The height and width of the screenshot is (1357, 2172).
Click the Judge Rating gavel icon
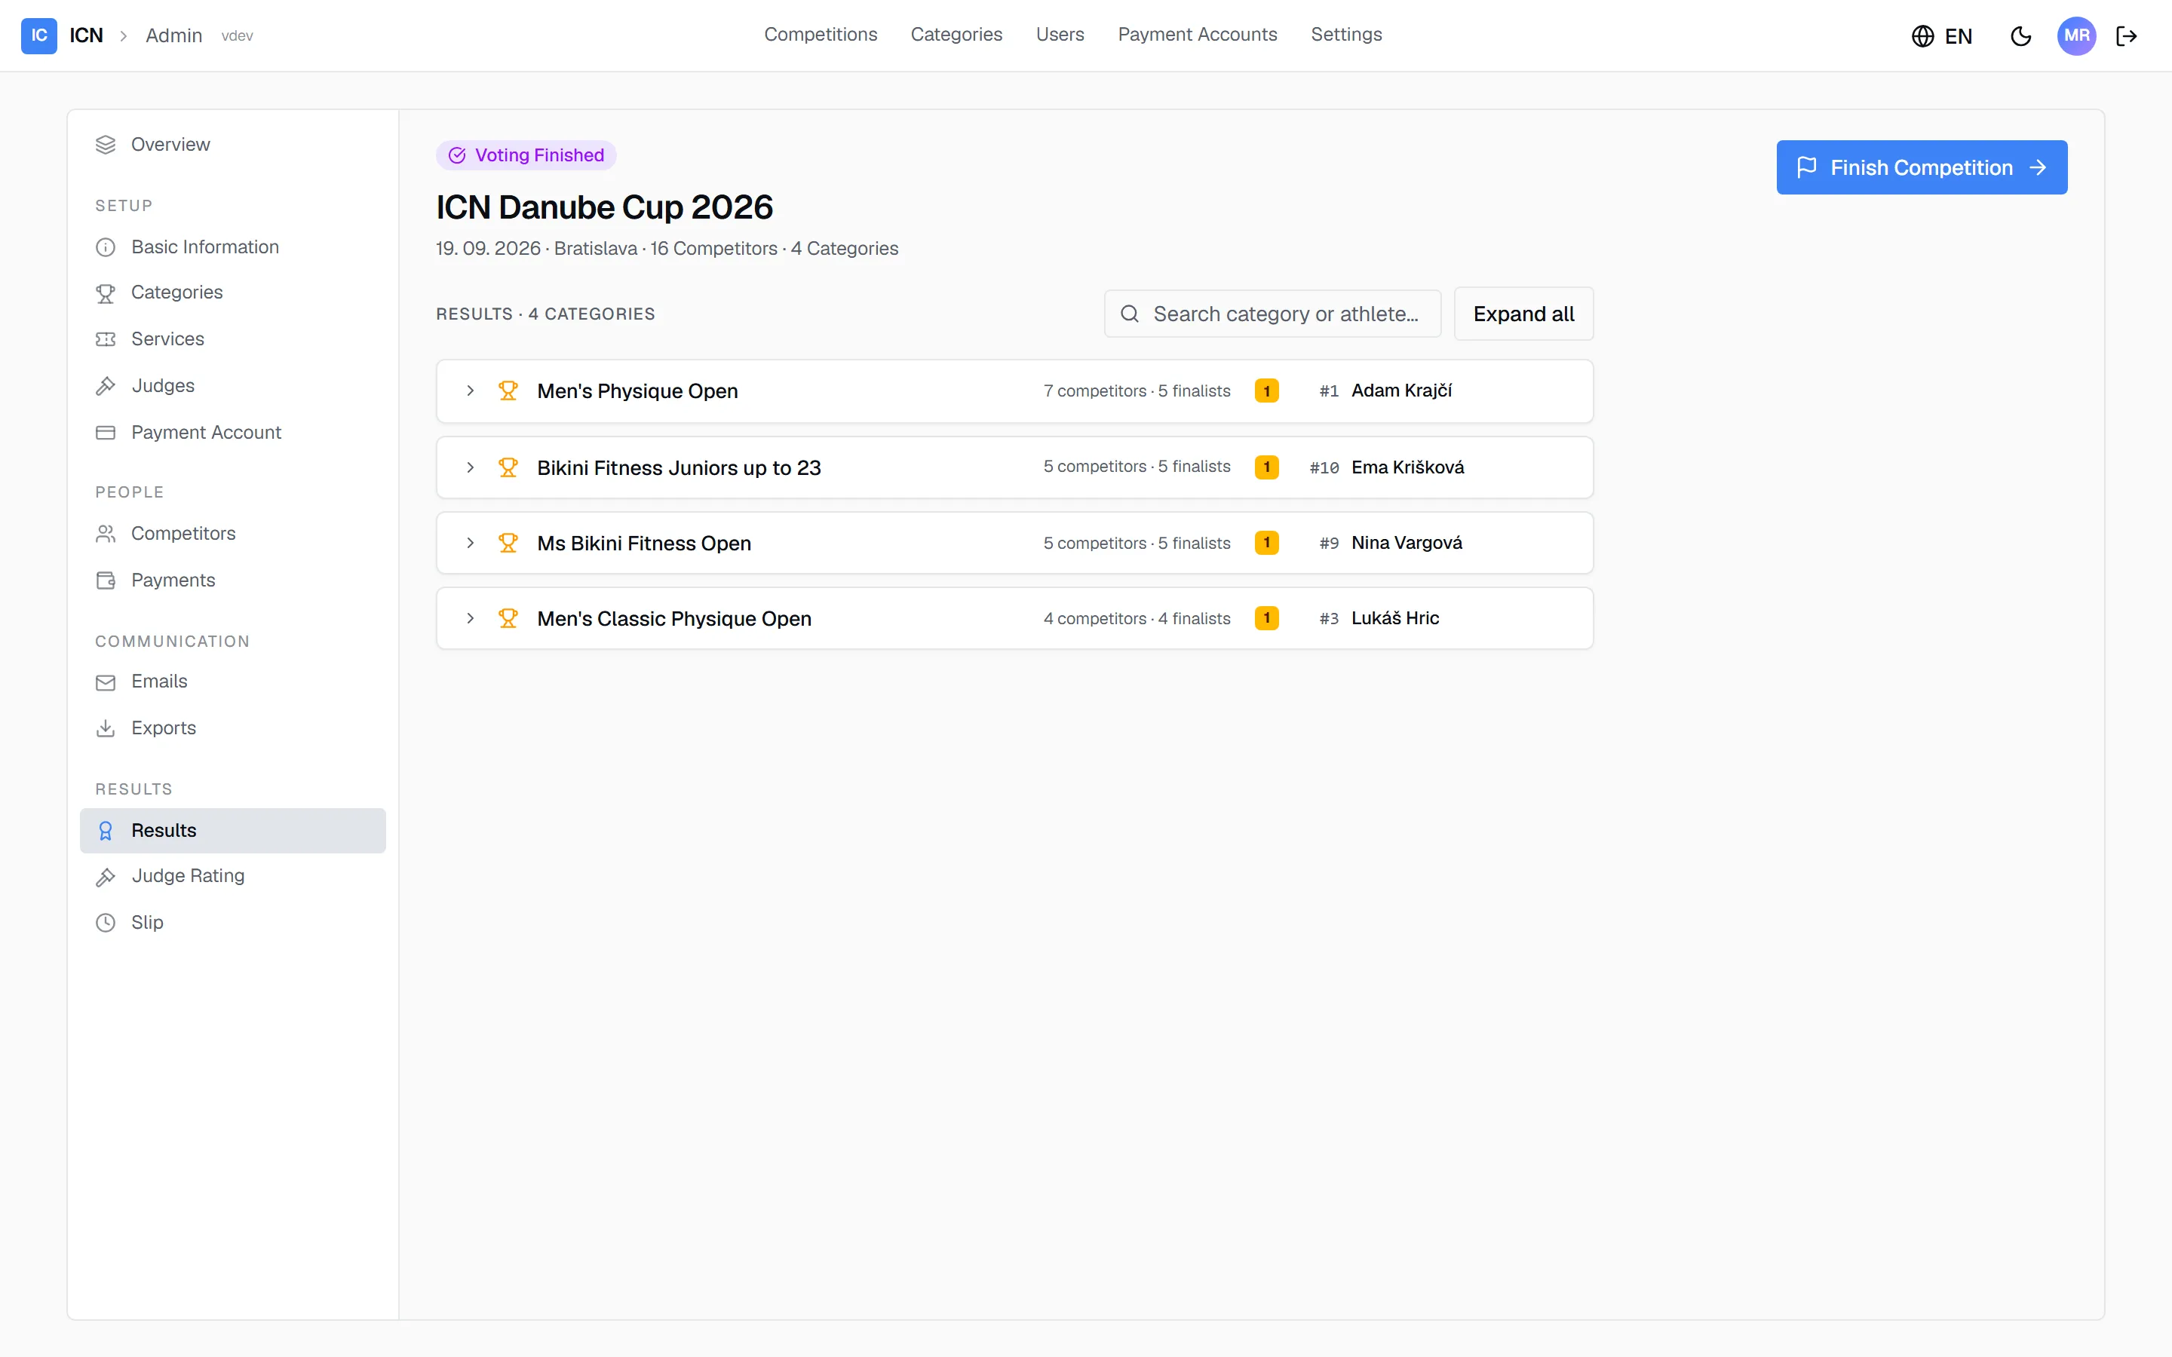tap(106, 876)
